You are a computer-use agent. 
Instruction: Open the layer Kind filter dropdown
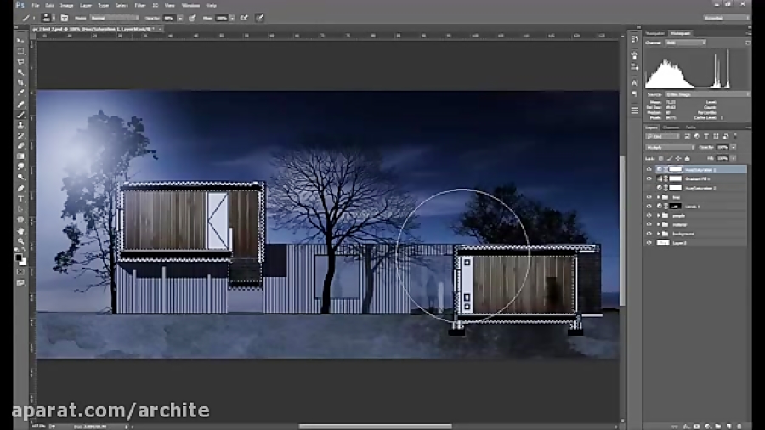click(x=662, y=136)
